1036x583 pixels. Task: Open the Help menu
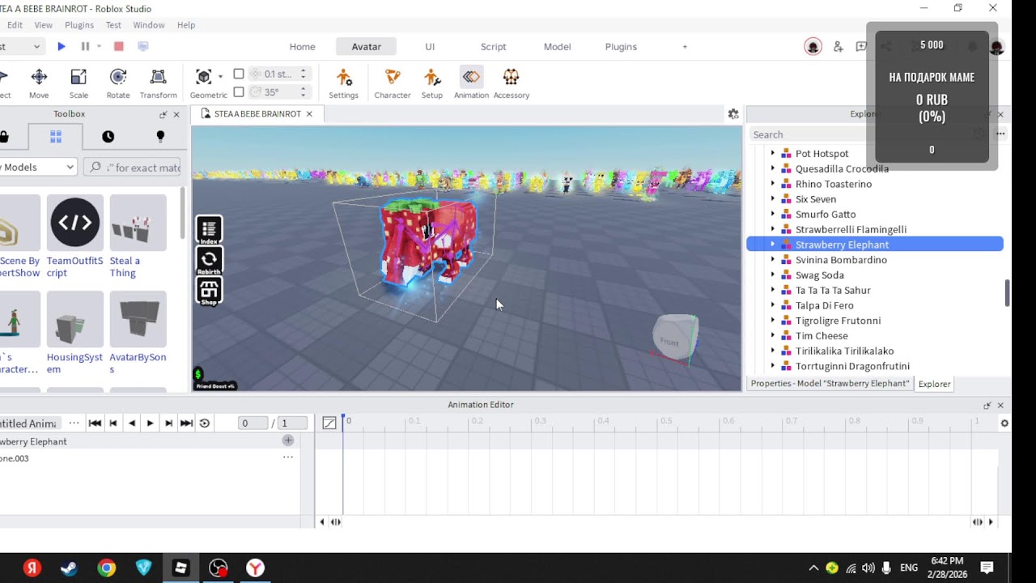[186, 25]
